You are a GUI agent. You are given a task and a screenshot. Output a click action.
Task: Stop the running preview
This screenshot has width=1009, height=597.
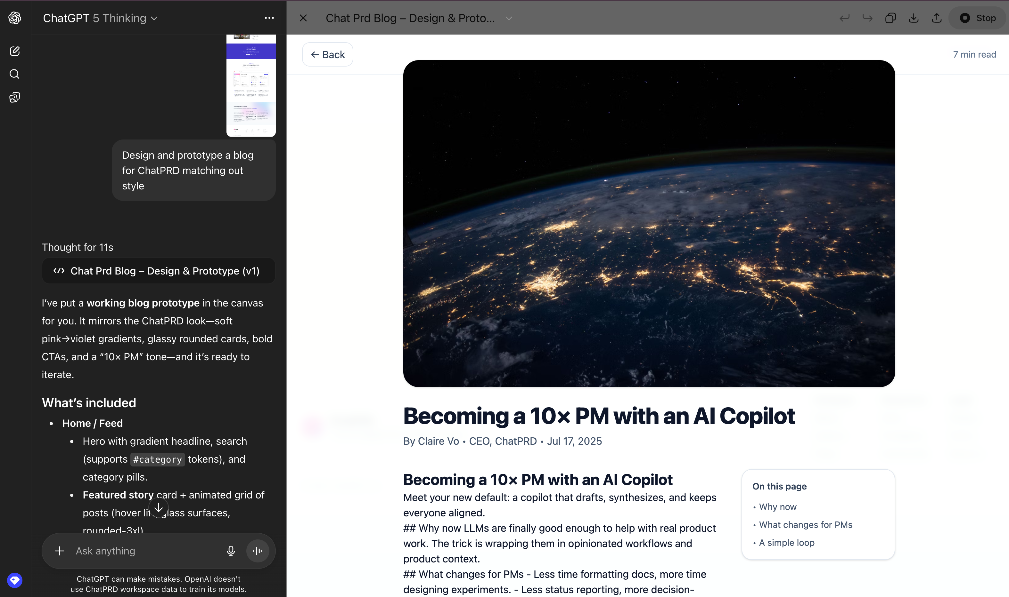tap(978, 18)
